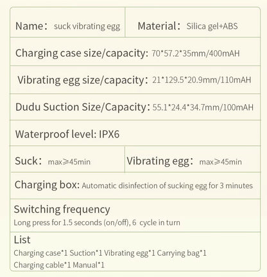Select the max≥45min value beside Suck

69,162
